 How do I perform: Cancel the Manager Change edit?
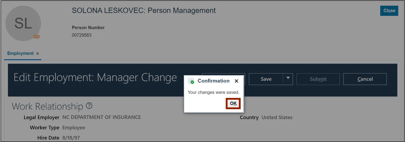365,79
